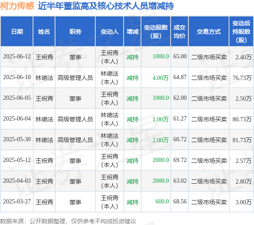The width and height of the screenshot is (254, 225).
Task: Select the date cell 2025-05-12
Action: point(17,160)
